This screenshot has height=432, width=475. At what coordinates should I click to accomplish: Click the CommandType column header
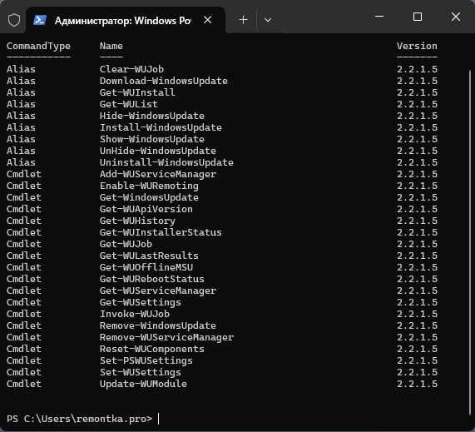38,46
